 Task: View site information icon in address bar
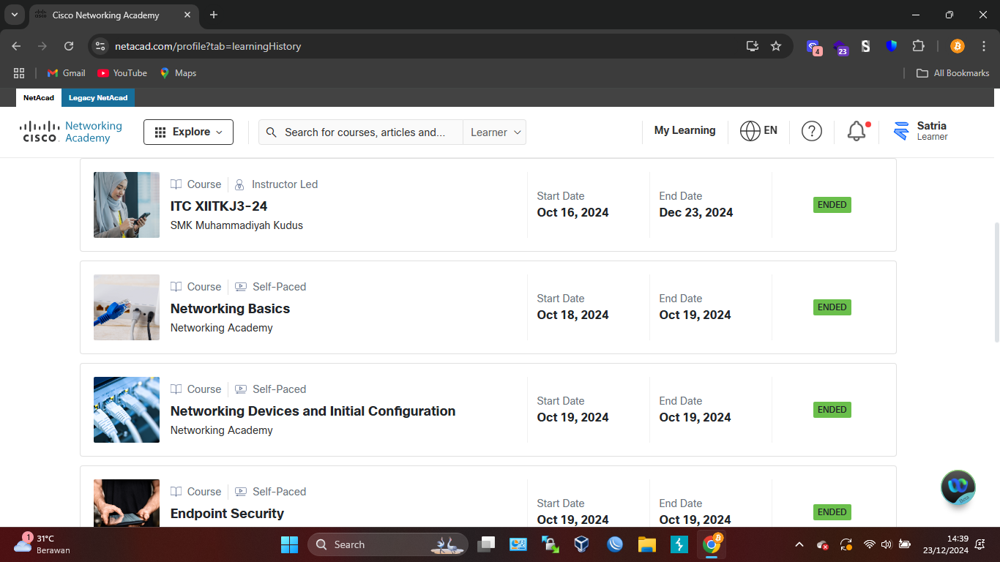pos(100,46)
